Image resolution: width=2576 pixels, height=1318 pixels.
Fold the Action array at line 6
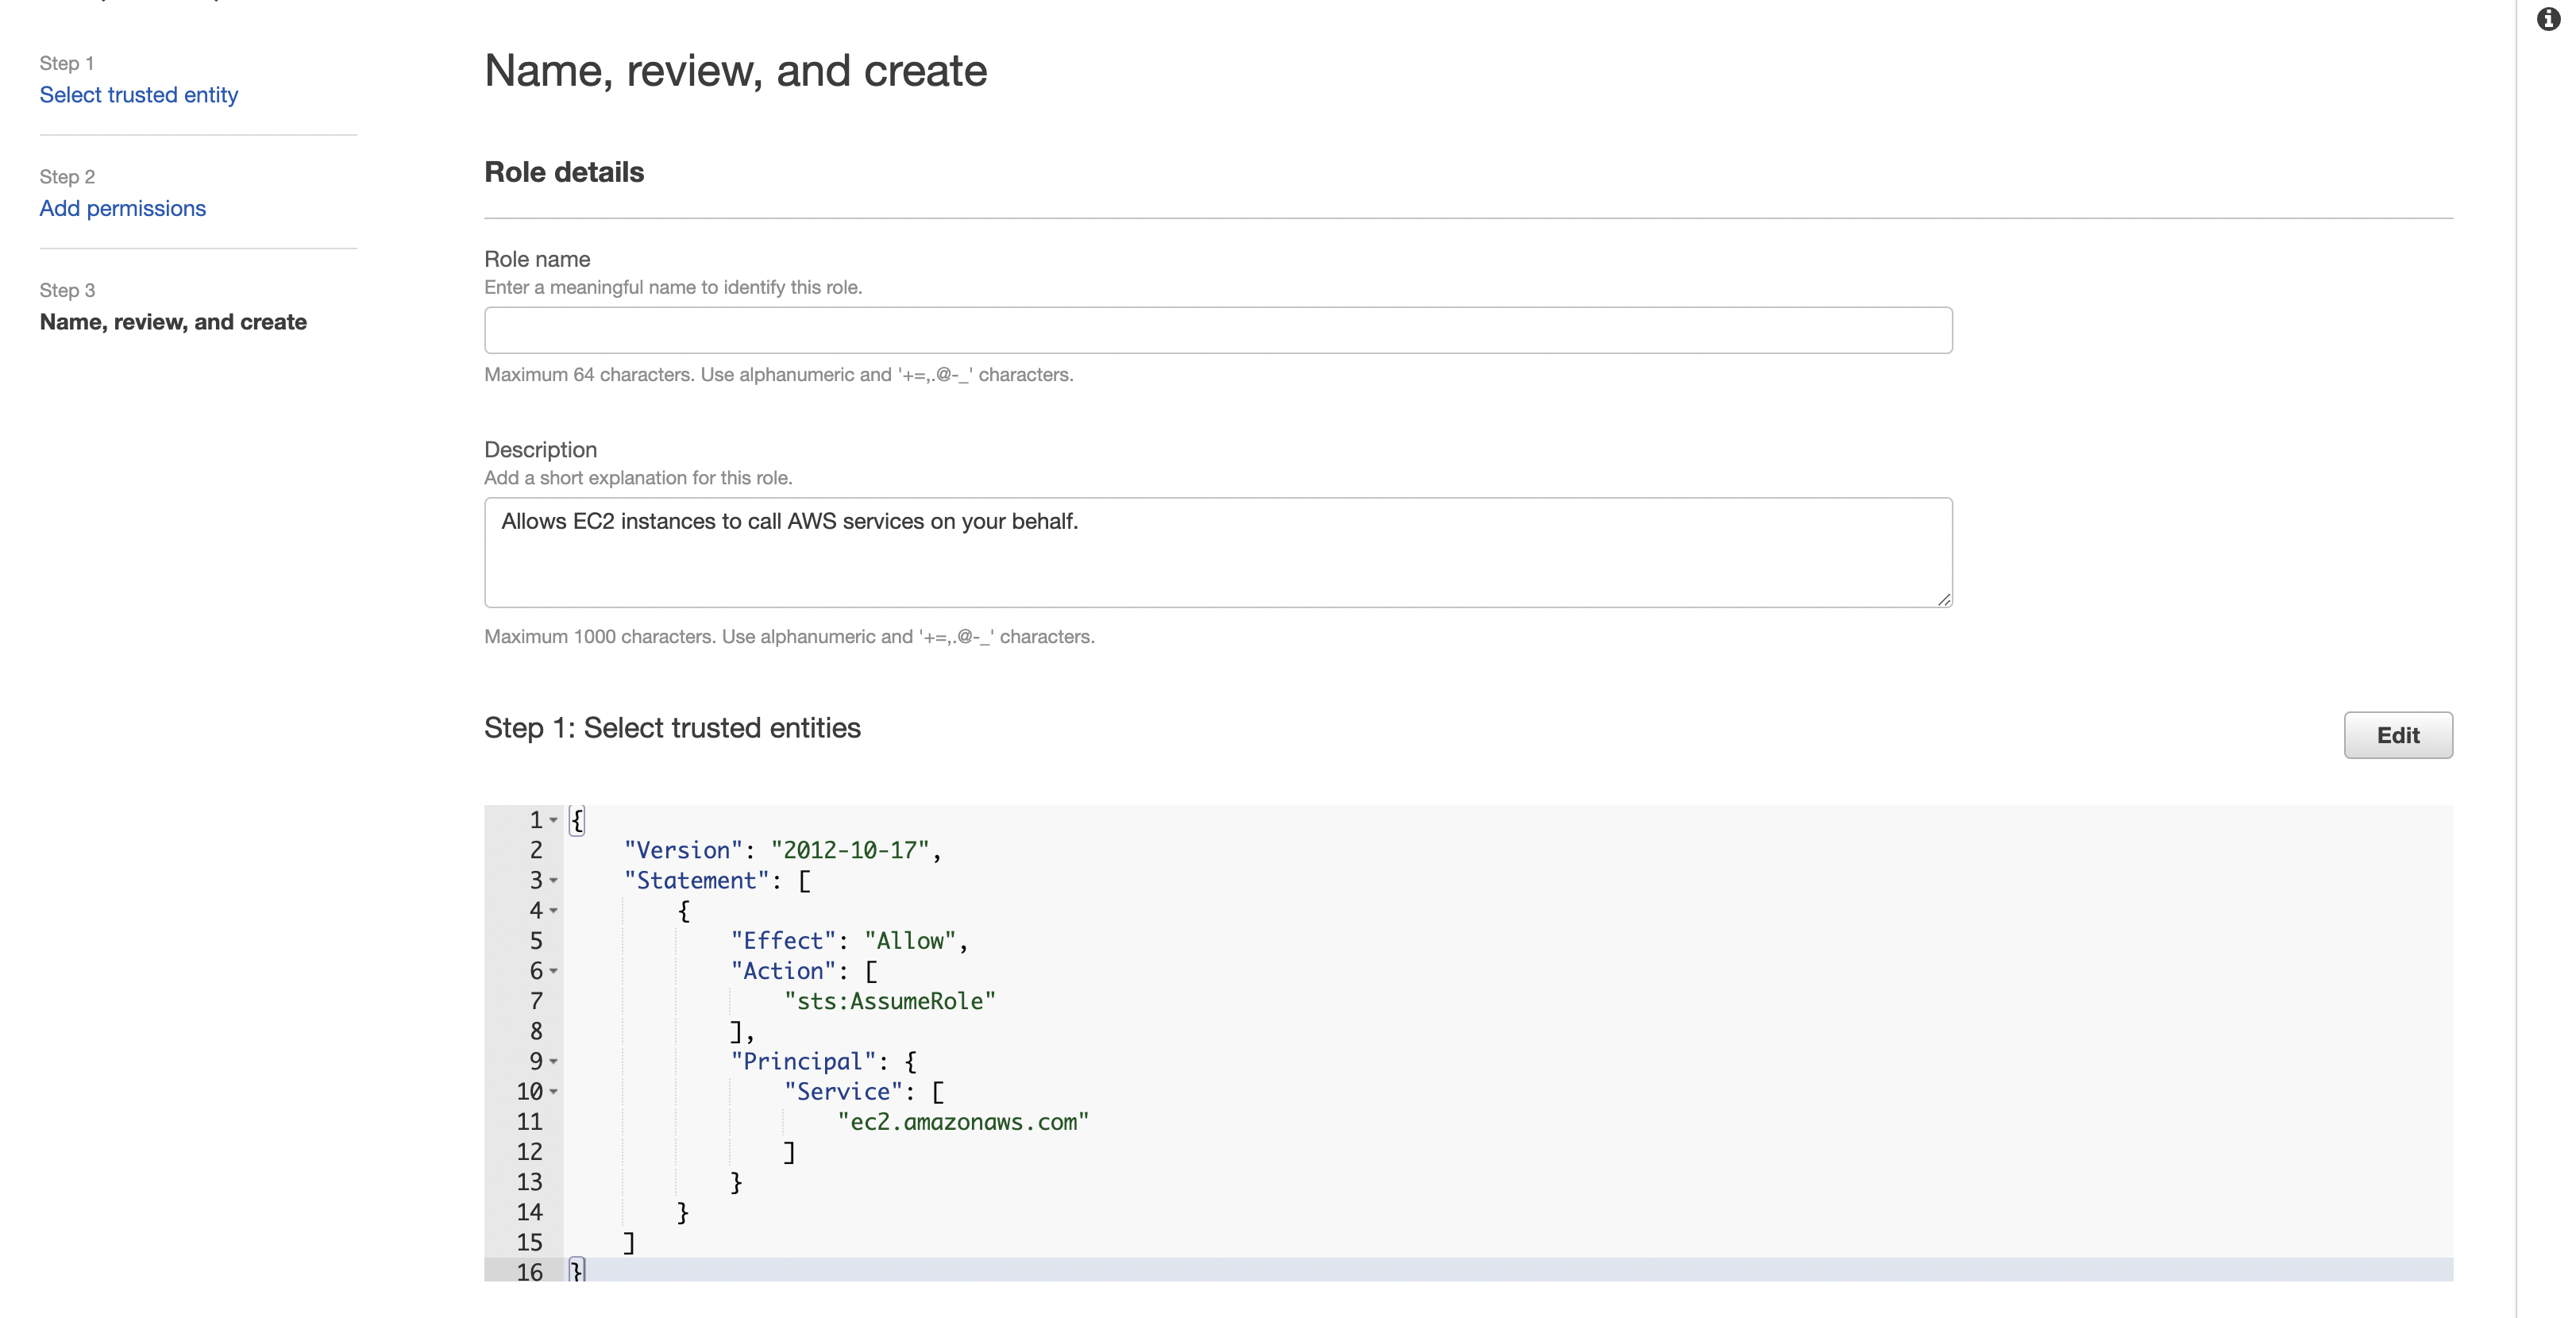tap(554, 971)
